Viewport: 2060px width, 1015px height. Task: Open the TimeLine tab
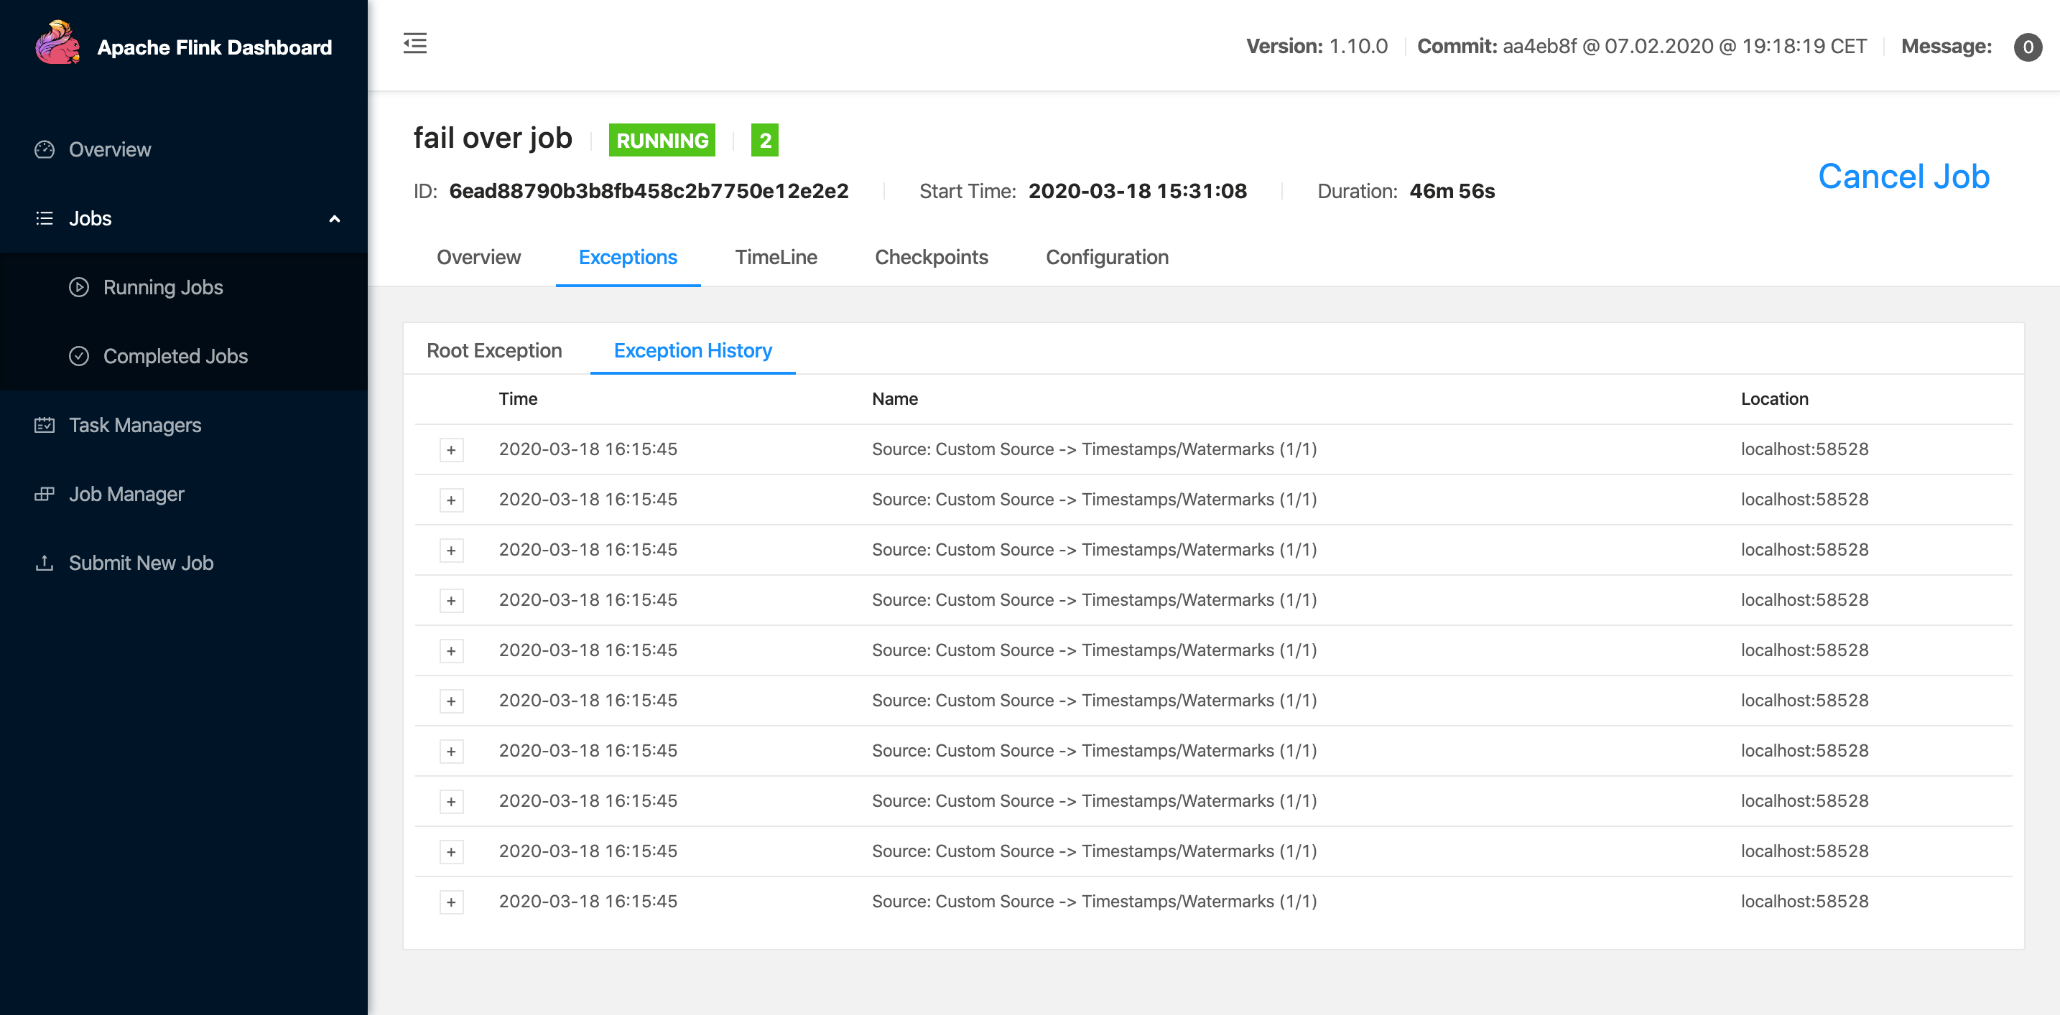point(776,258)
